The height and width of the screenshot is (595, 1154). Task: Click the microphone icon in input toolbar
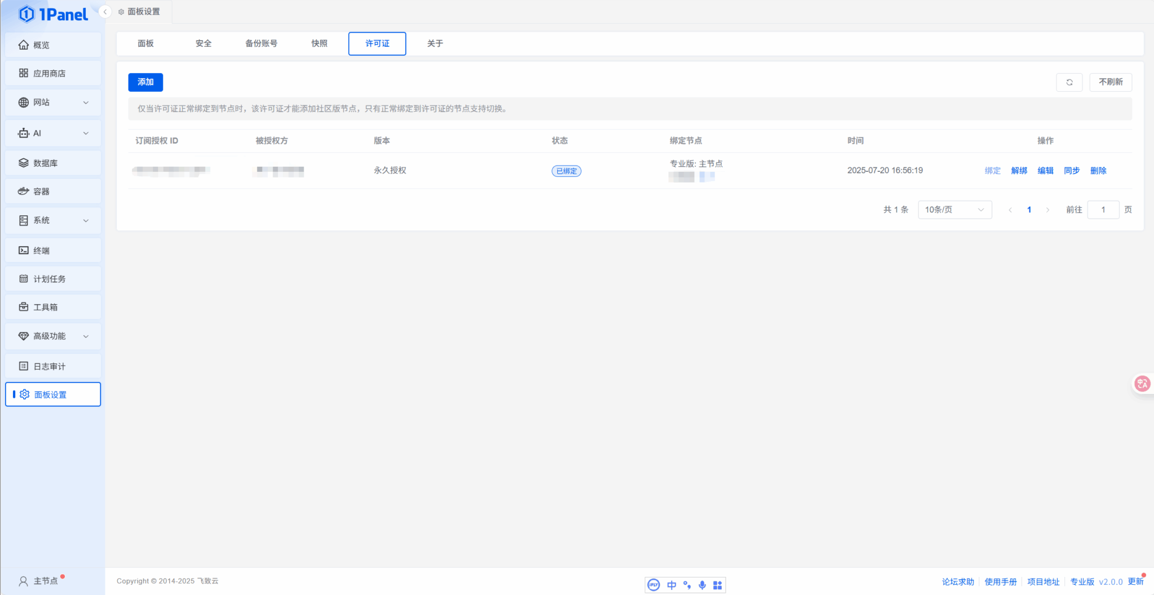point(702,585)
